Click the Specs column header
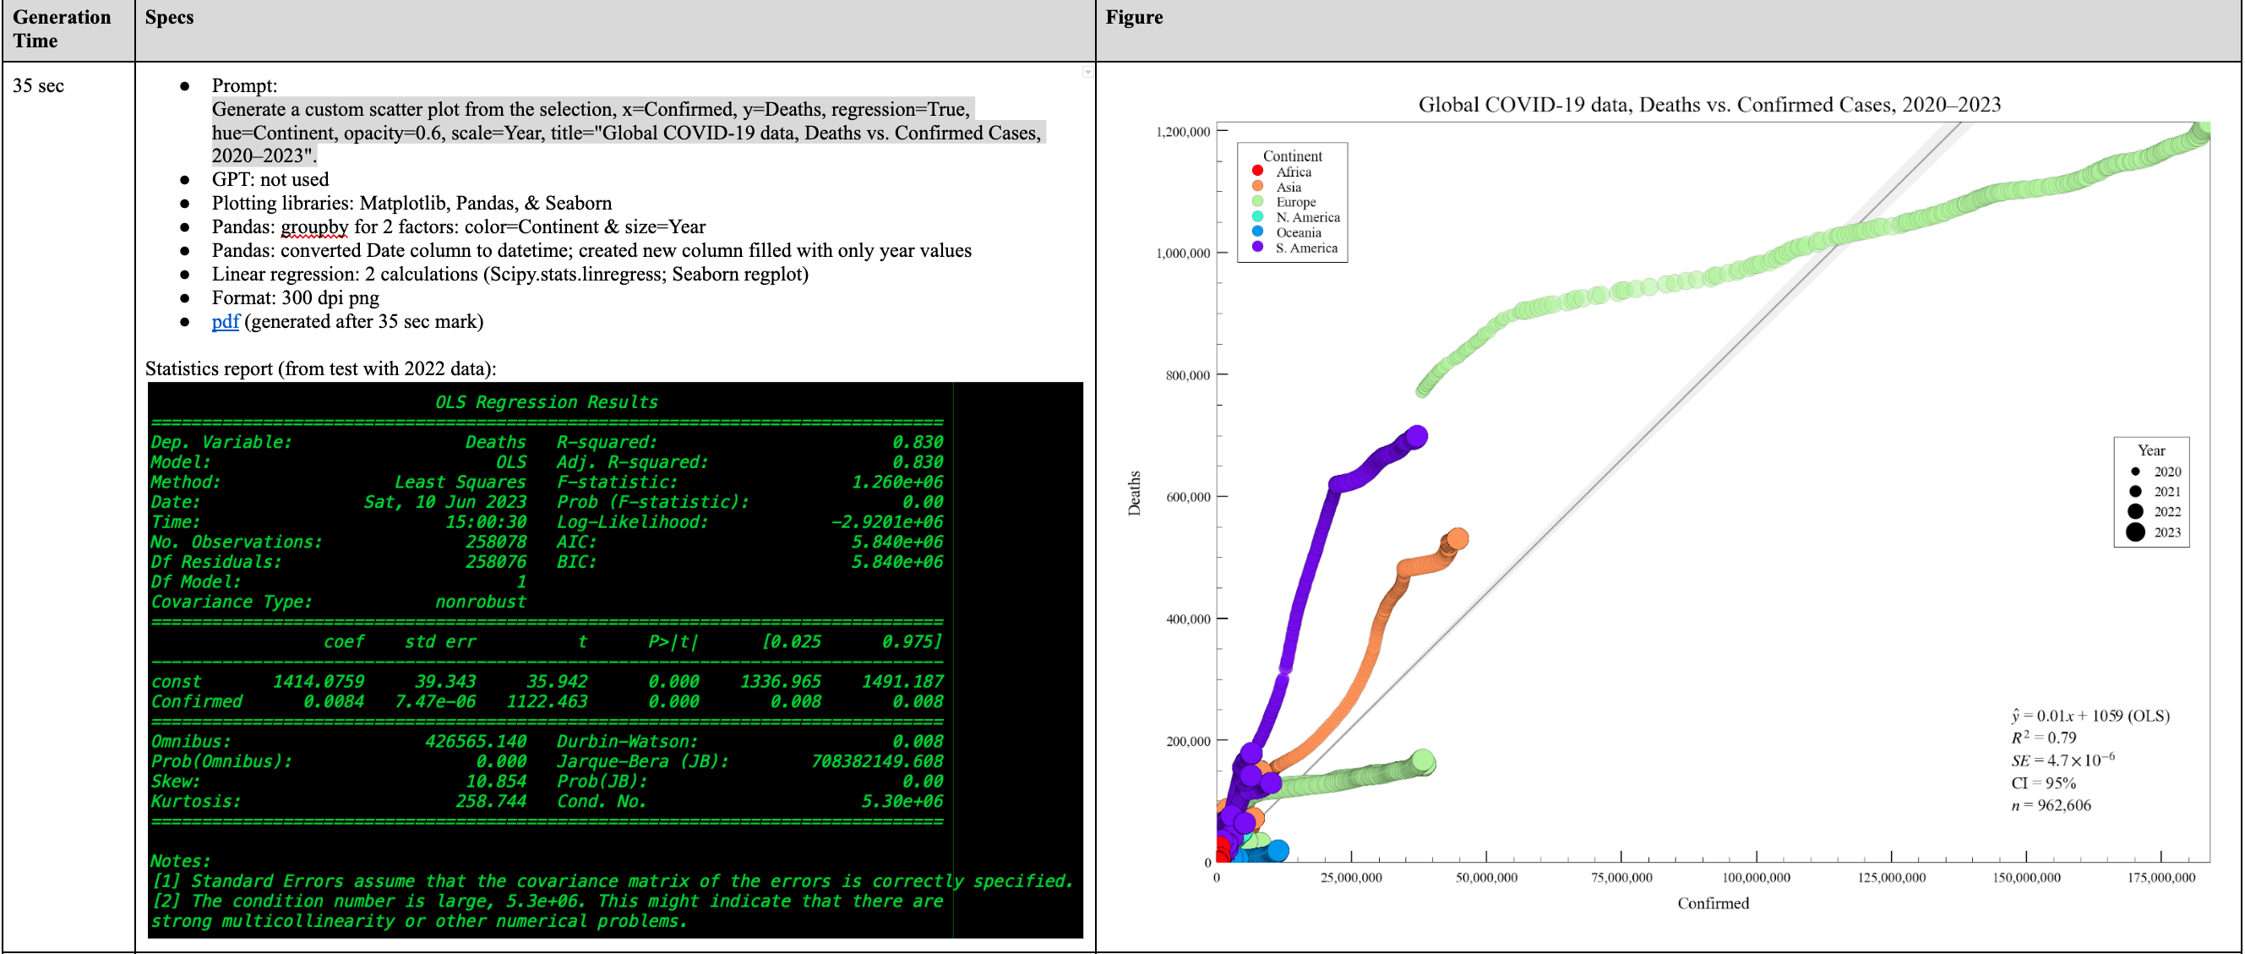This screenshot has height=954, width=2245. pos(169,18)
